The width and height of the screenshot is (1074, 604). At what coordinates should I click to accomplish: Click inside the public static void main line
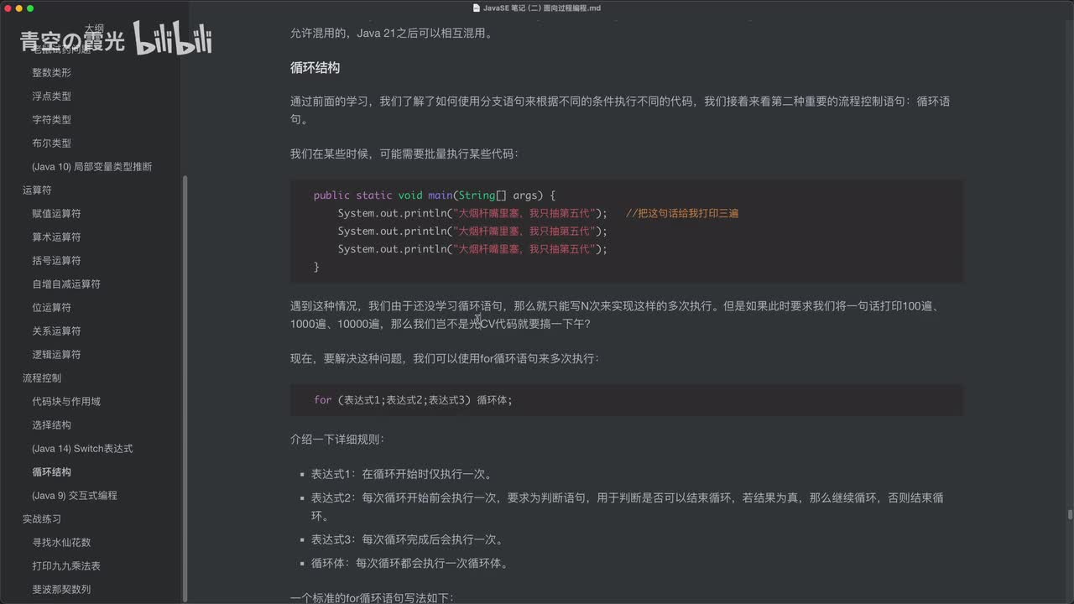click(x=435, y=195)
